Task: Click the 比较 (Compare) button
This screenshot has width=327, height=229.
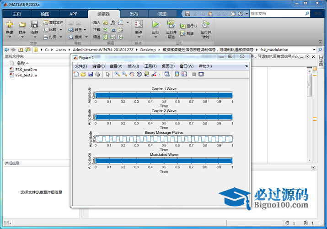Action: (x=50, y=30)
